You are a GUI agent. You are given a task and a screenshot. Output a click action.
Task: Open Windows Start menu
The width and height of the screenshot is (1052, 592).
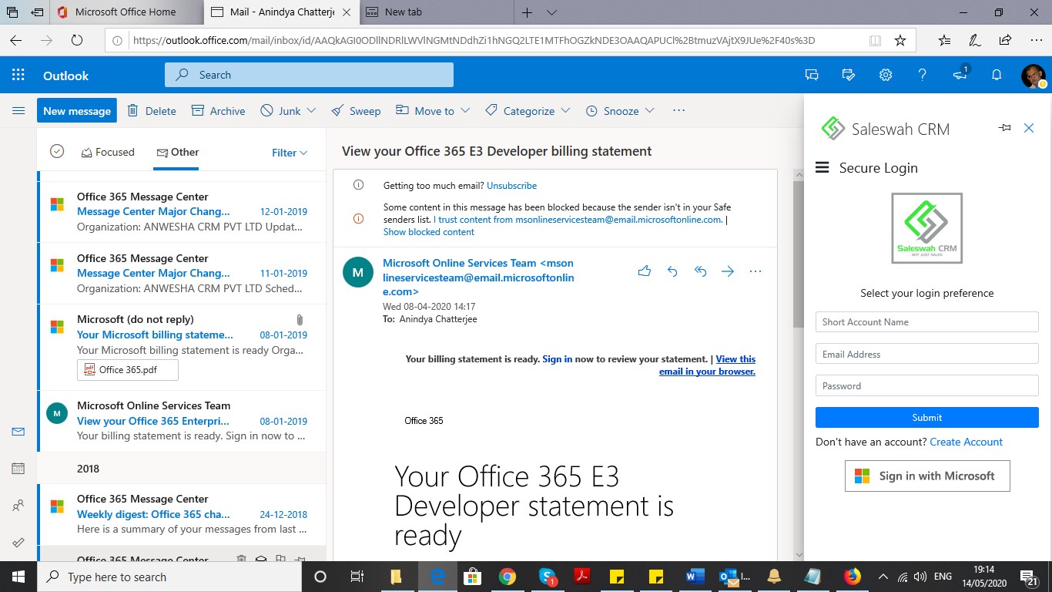tap(18, 577)
